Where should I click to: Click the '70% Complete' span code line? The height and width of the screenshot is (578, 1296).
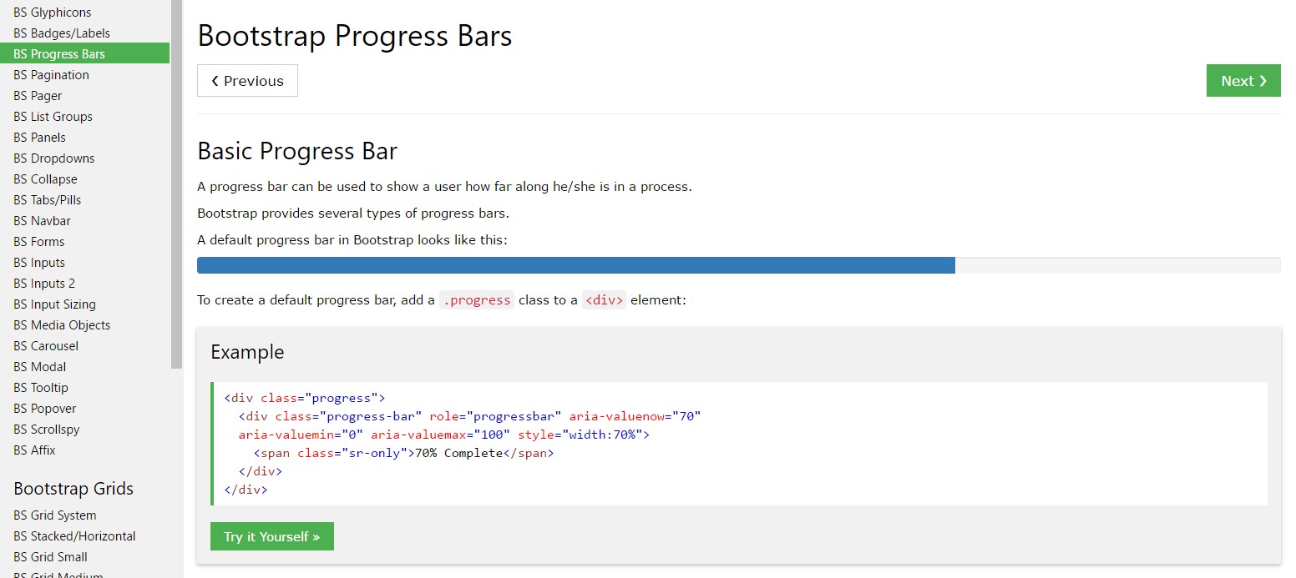click(404, 453)
